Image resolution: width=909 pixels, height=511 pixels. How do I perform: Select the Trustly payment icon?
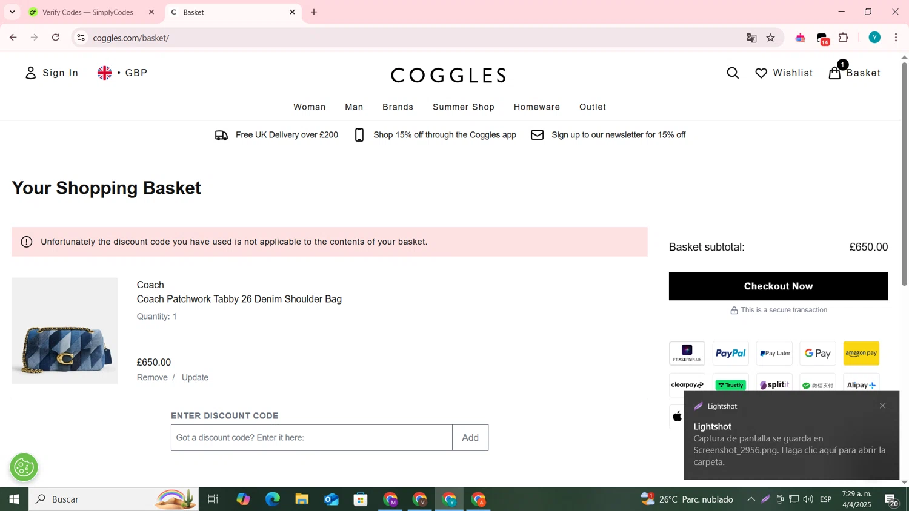click(x=731, y=384)
